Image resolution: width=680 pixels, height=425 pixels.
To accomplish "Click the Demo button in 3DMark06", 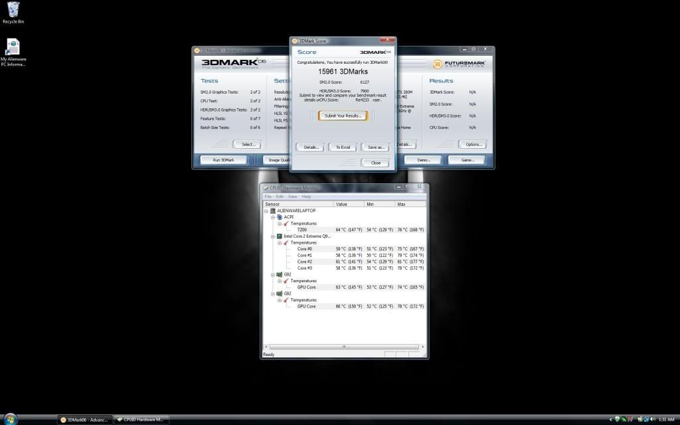I will tap(423, 160).
